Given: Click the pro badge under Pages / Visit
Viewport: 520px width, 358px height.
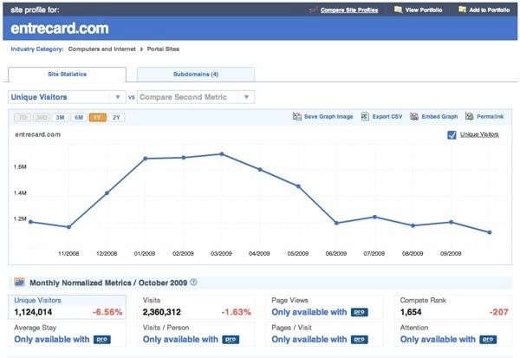Looking at the screenshot, I should pyautogui.click(x=360, y=340).
